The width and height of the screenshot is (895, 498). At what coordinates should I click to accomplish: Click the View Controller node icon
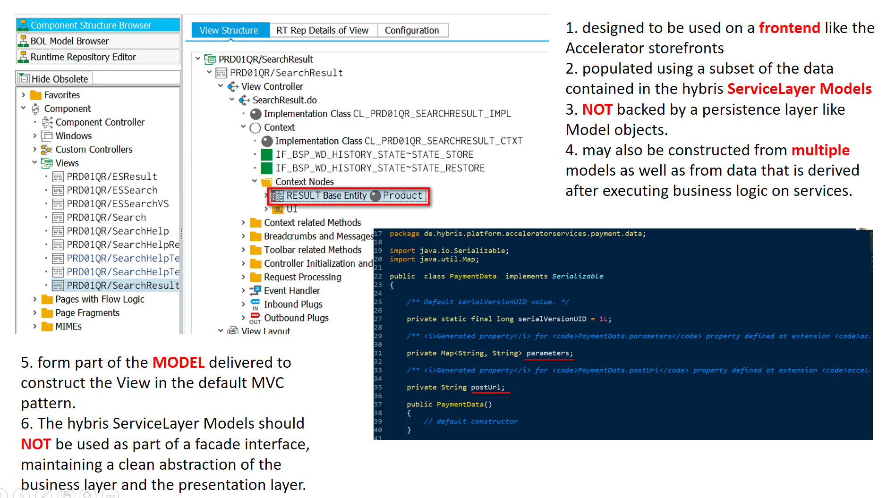(x=233, y=86)
